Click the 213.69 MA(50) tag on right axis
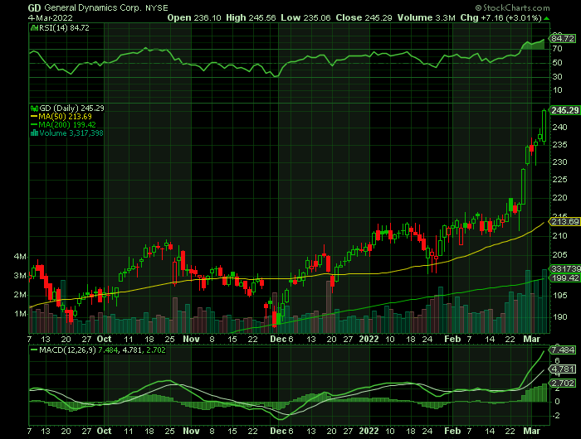Image resolution: width=581 pixels, height=439 pixels. coord(565,222)
